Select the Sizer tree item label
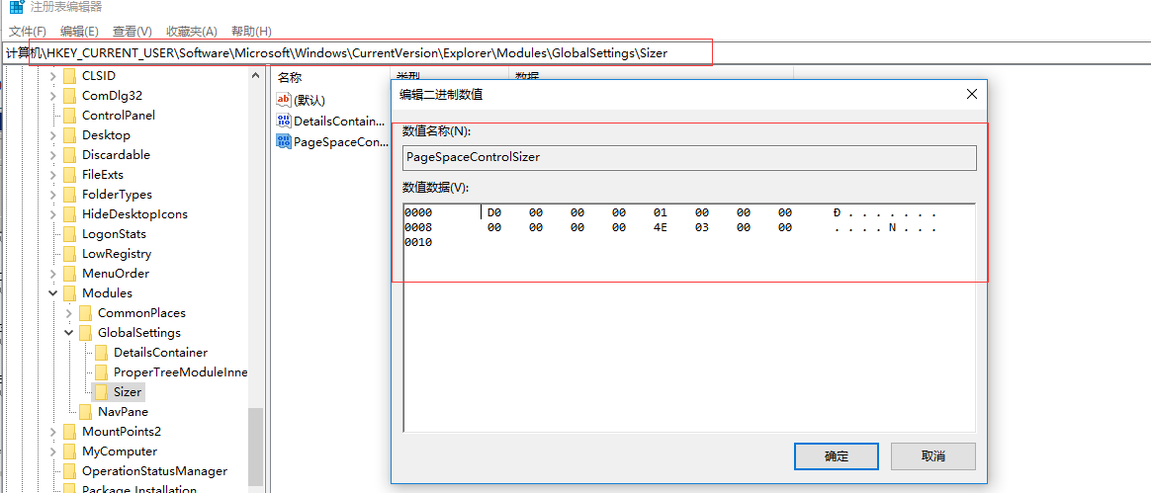The height and width of the screenshot is (493, 1151). point(128,392)
